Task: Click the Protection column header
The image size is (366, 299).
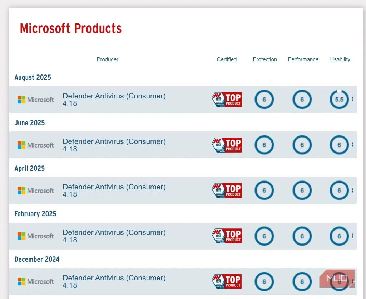Action: [265, 59]
